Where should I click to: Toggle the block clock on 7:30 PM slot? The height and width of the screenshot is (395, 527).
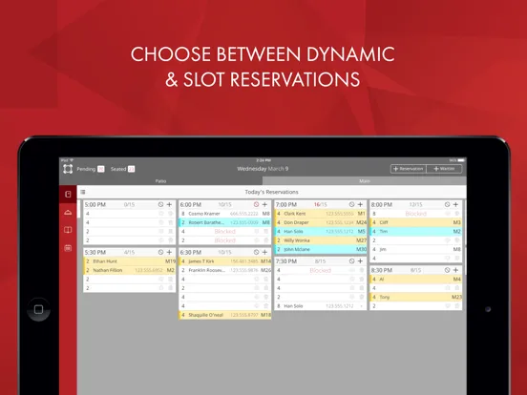coord(351,261)
